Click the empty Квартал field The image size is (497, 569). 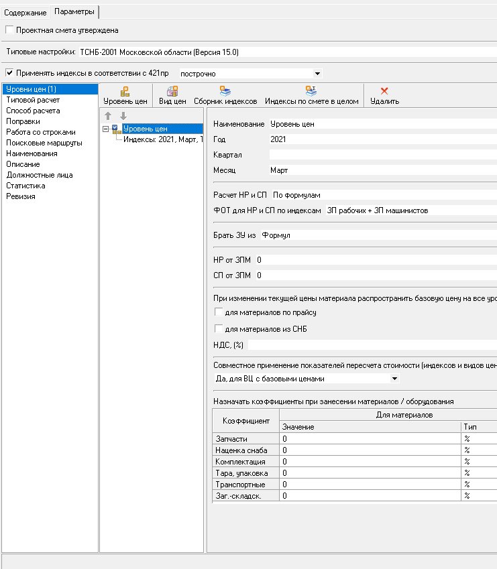tap(383, 155)
